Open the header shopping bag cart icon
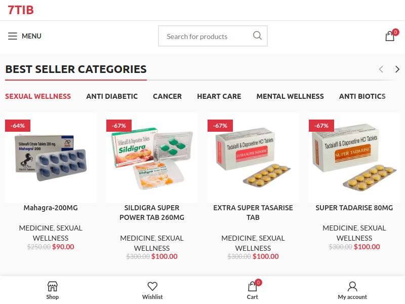 click(x=390, y=36)
